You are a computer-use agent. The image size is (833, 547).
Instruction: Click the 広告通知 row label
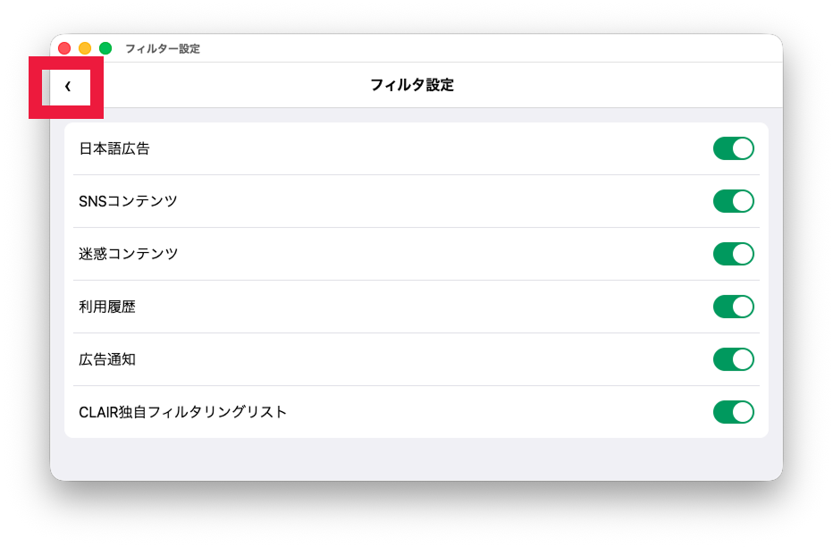107,359
